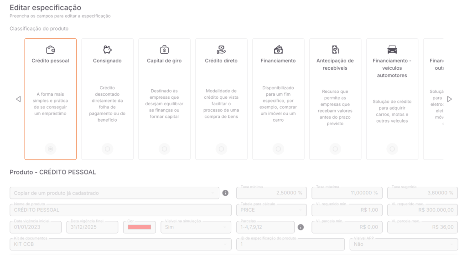
Task: Show next product cards with right arrow
Action: point(449,99)
